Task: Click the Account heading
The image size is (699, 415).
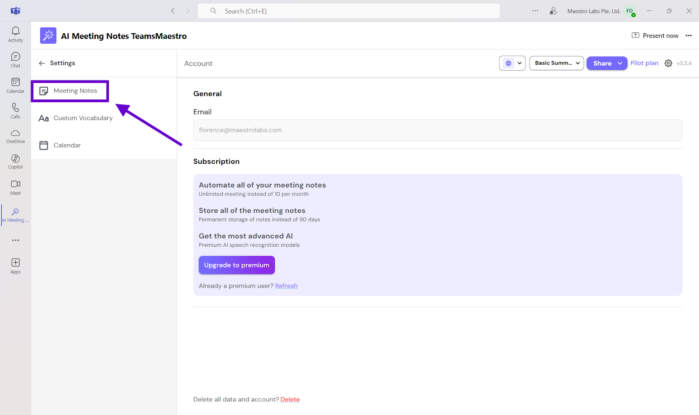Action: [198, 63]
